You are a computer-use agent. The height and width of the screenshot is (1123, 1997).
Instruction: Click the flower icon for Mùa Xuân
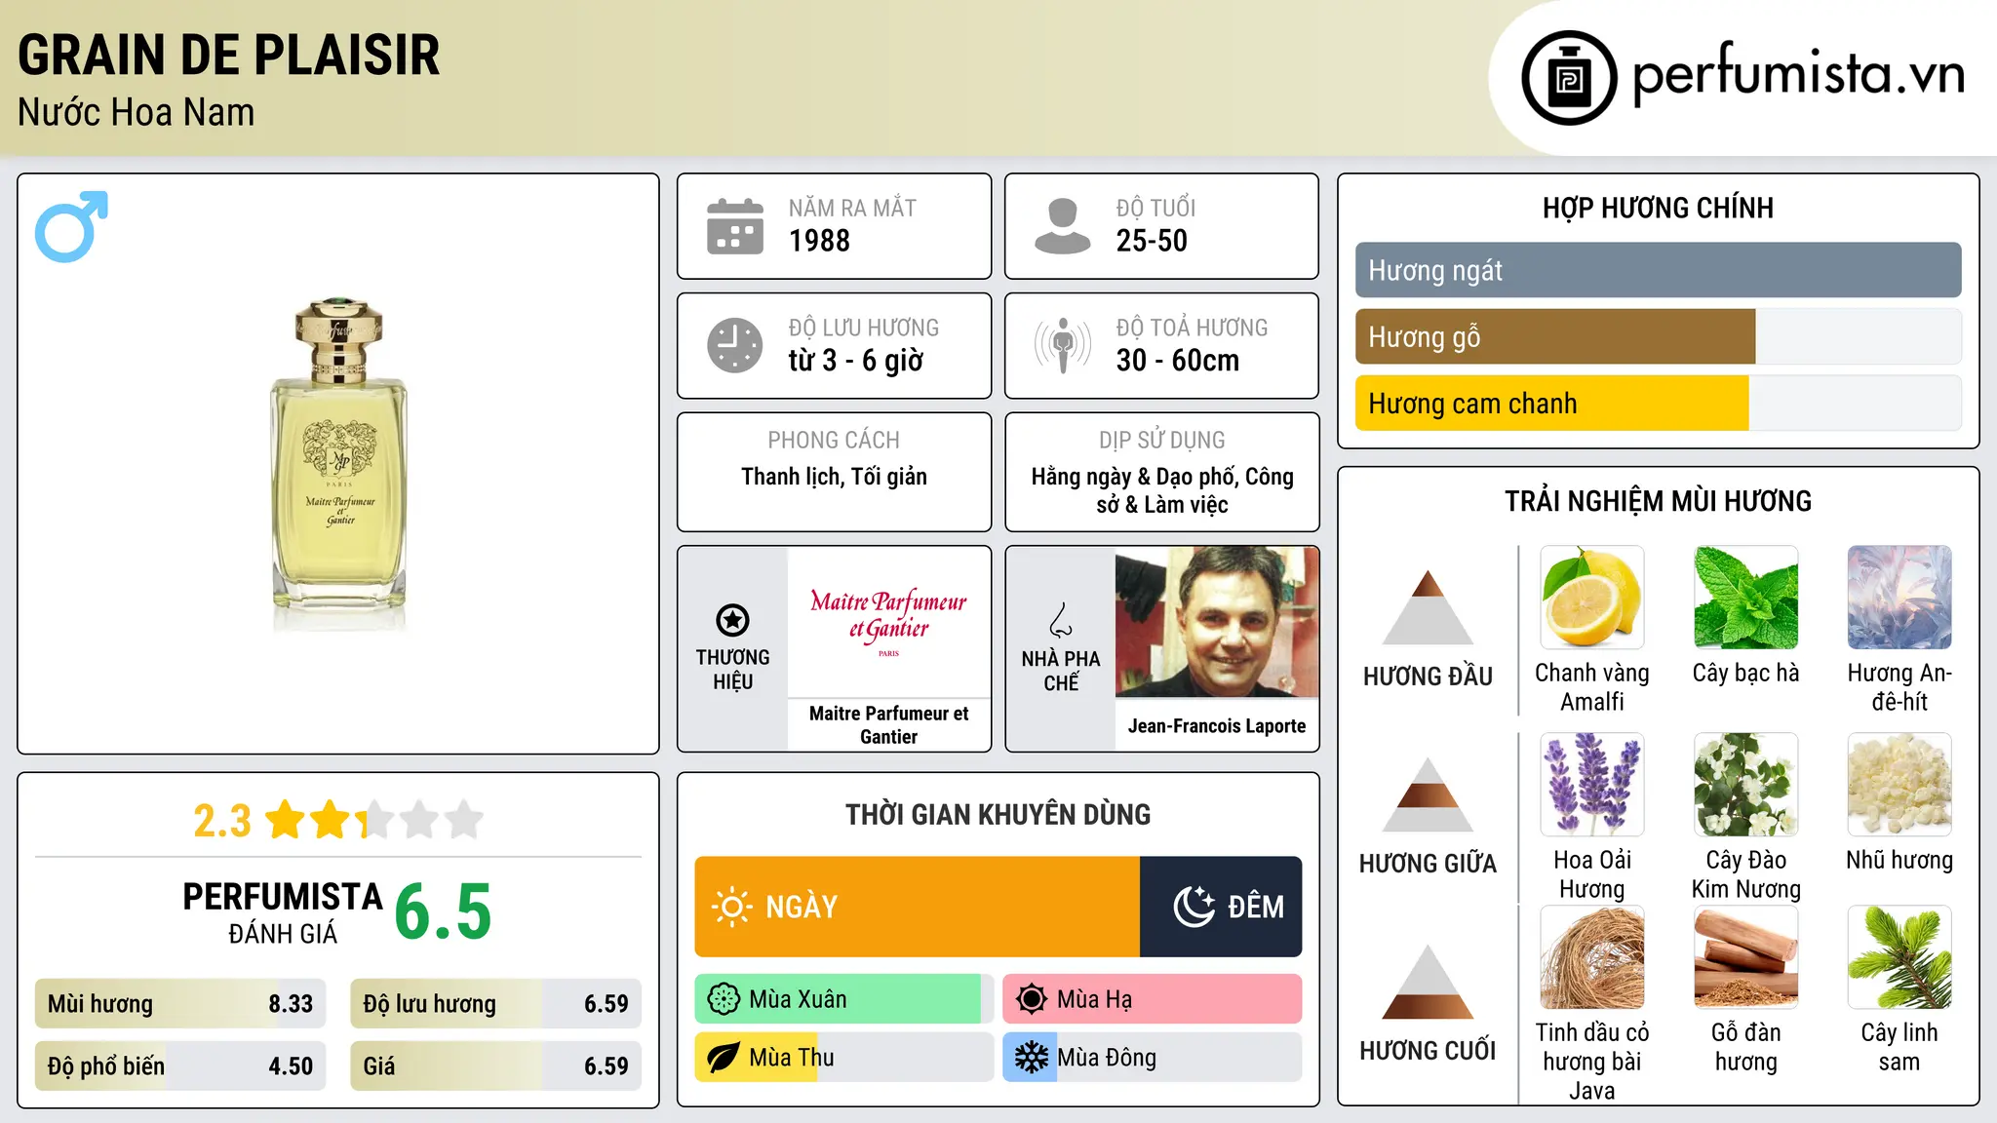(724, 999)
